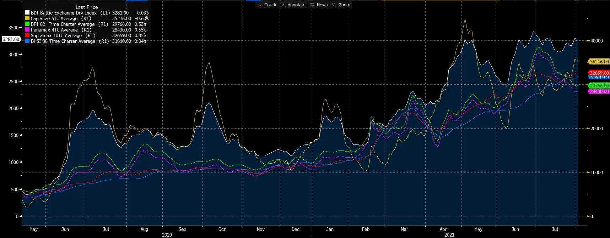
Task: Show News on the chart
Action: (319, 5)
